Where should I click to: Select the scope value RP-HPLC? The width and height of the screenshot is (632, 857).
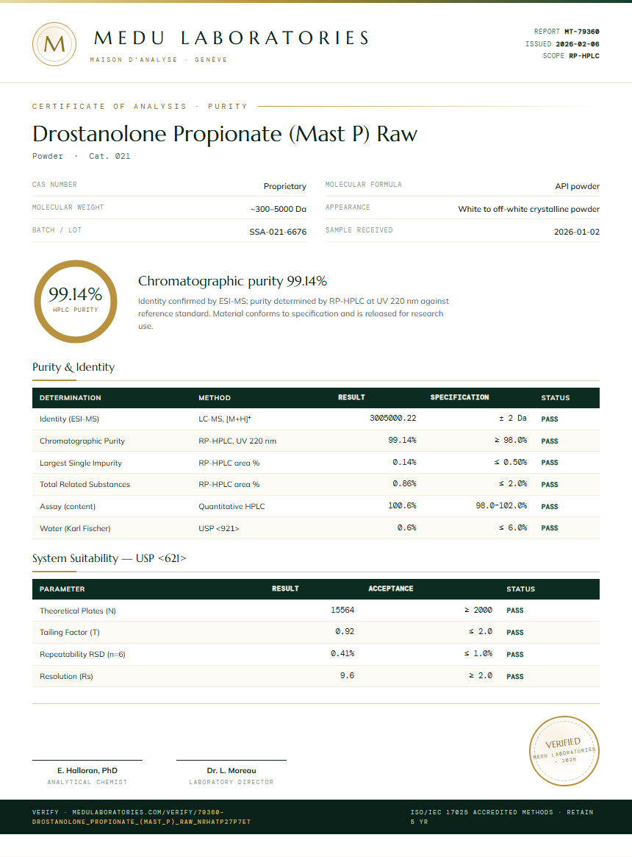584,56
